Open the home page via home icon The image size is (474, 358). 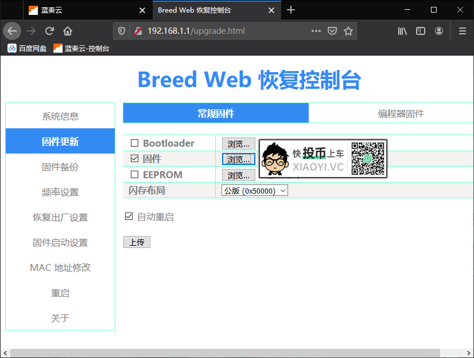[67, 31]
